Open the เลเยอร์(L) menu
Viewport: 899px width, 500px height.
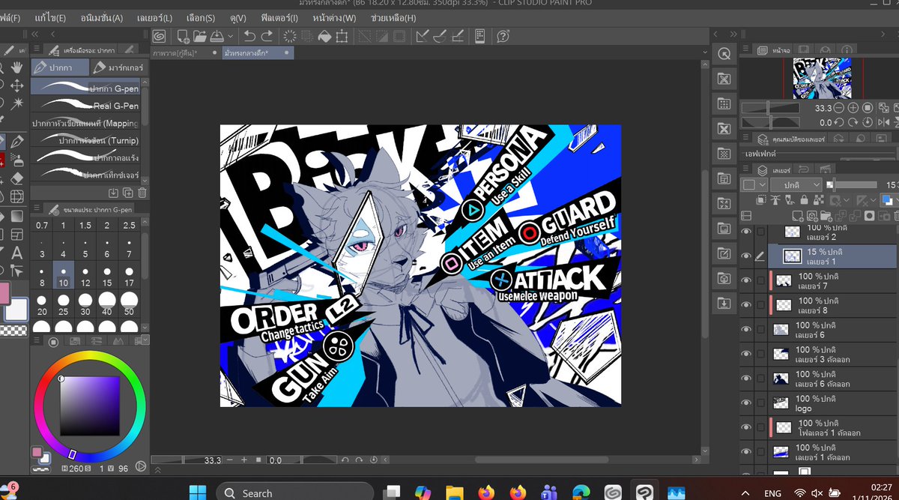(x=154, y=17)
